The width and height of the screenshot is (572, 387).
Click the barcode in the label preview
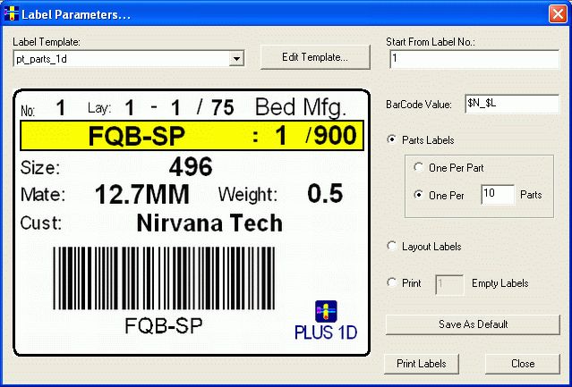(x=164, y=279)
